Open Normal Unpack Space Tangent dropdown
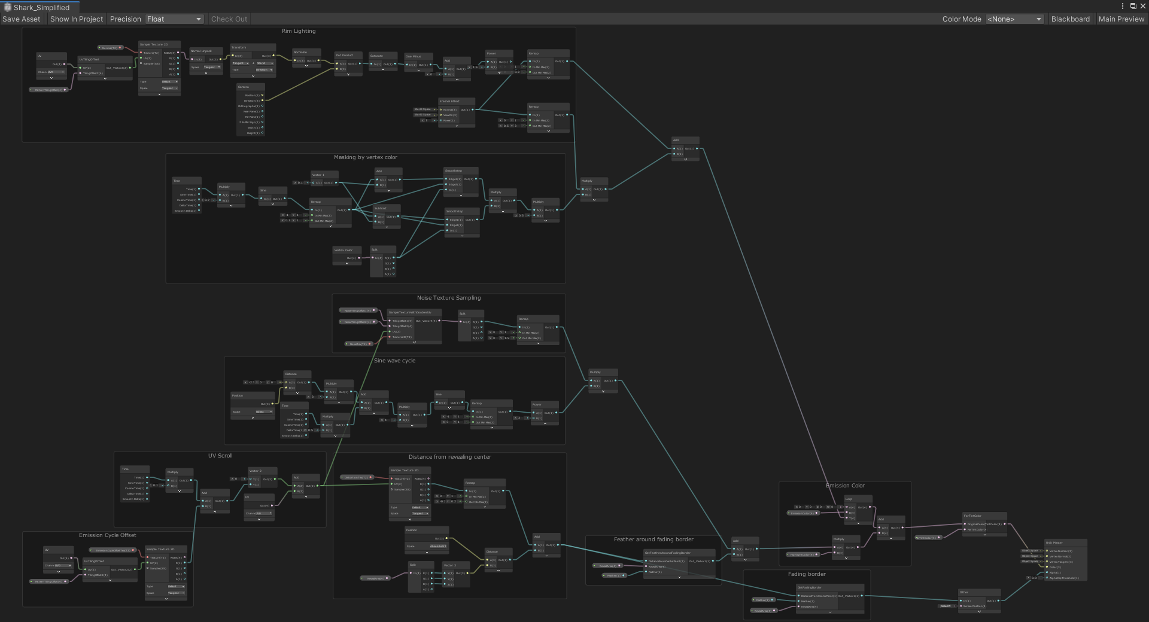The height and width of the screenshot is (622, 1149). coord(212,67)
